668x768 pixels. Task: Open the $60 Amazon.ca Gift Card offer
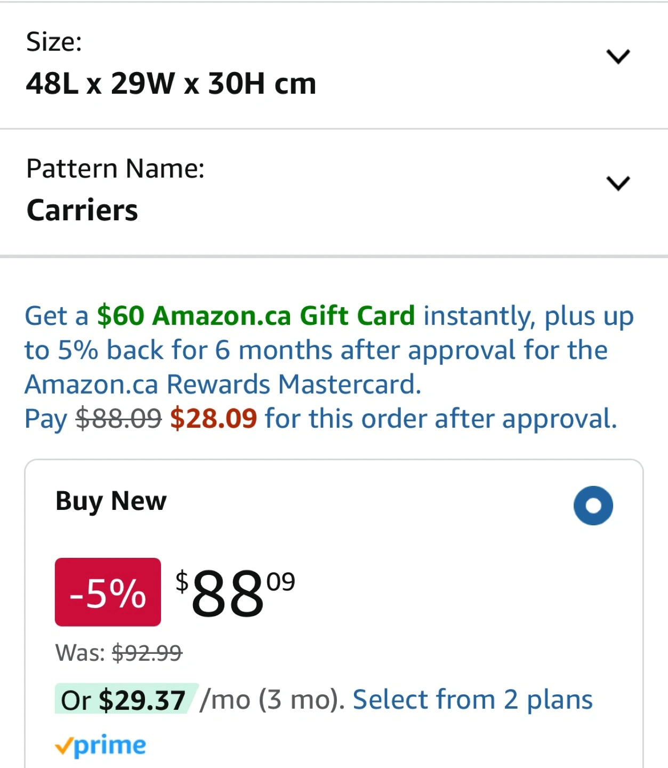coord(256,315)
